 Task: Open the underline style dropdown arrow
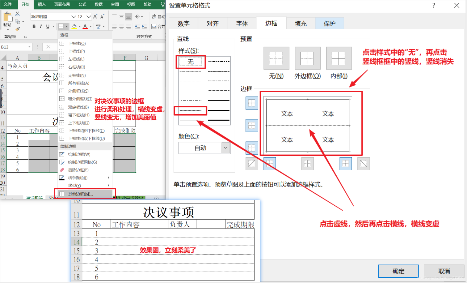point(53,26)
